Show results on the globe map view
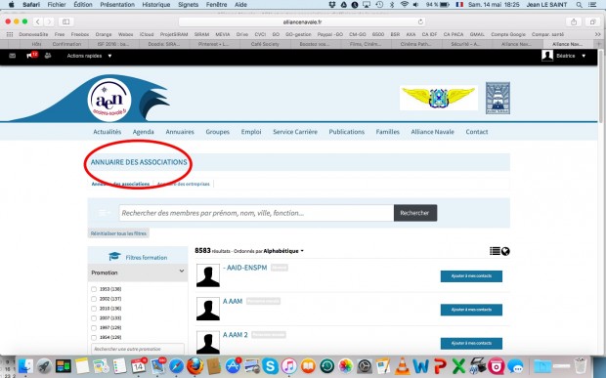 click(505, 251)
